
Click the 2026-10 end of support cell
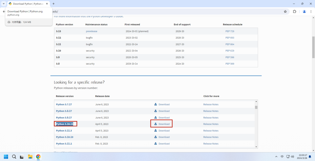pos(180,51)
